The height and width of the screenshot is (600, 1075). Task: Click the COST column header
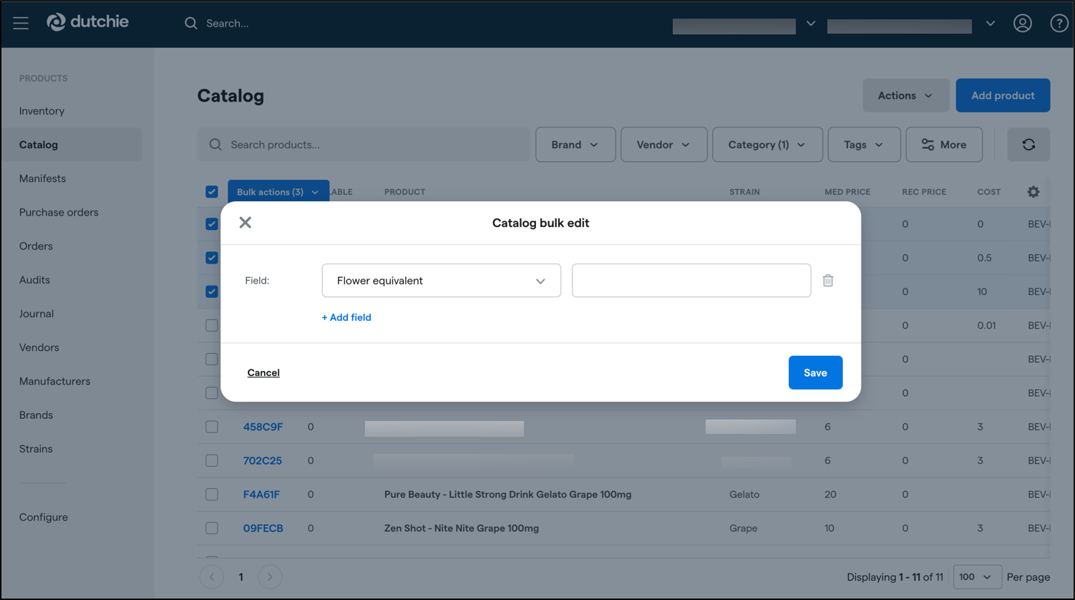989,192
